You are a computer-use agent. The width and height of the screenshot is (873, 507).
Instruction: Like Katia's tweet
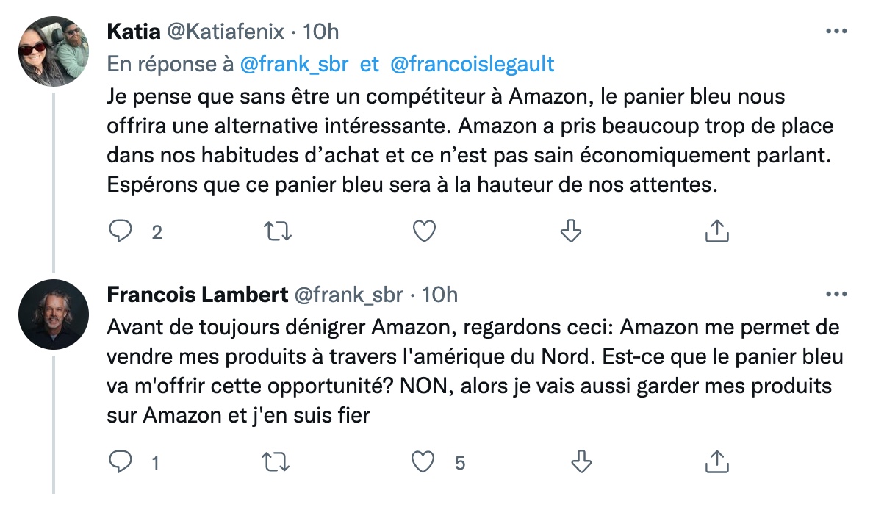(424, 232)
